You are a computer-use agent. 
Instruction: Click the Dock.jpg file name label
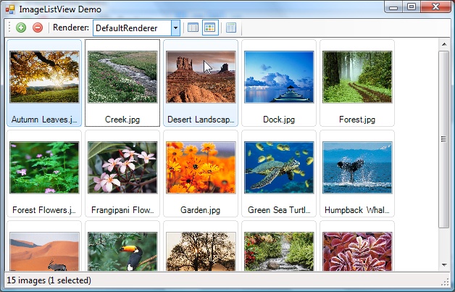(279, 120)
